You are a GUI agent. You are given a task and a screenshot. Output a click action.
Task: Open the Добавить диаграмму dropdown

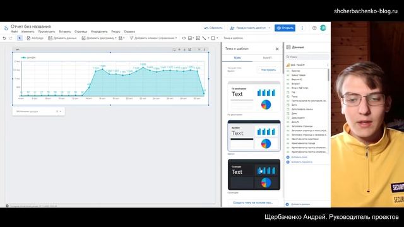(x=99, y=38)
